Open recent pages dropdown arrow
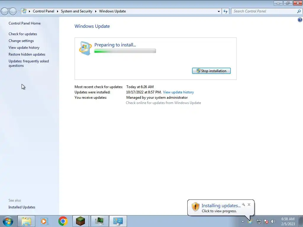The height and width of the screenshot is (227, 303). tap(19, 11)
